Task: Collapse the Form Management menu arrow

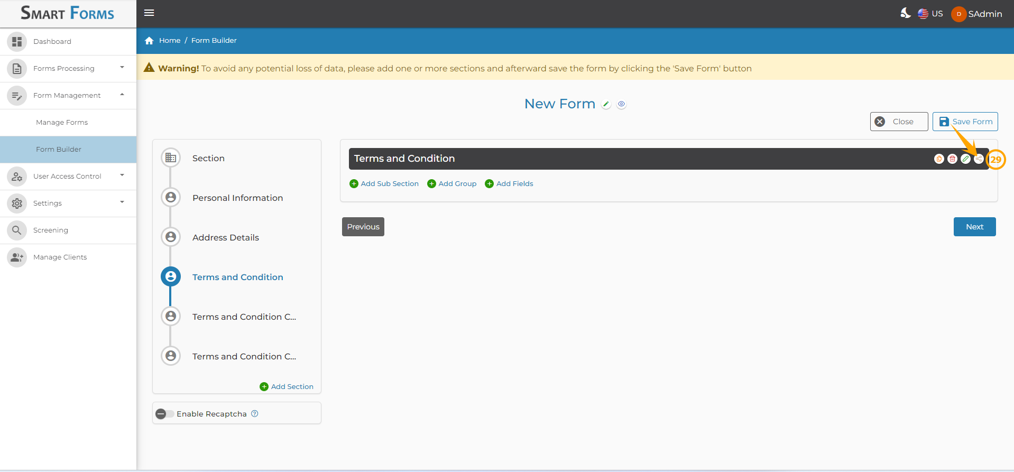Action: 122,95
